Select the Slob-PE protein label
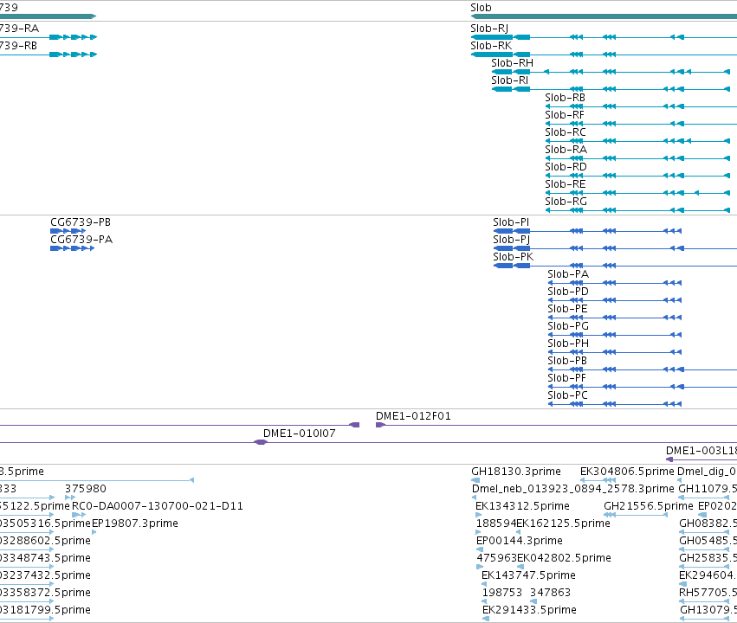737x623 pixels. point(567,310)
